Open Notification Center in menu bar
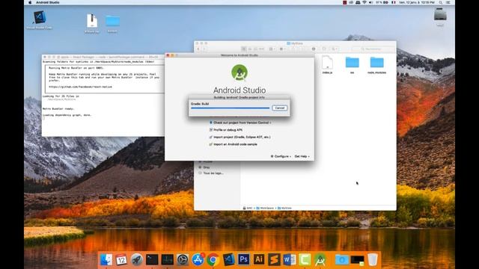The height and width of the screenshot is (269, 479). pyautogui.click(x=448, y=2)
